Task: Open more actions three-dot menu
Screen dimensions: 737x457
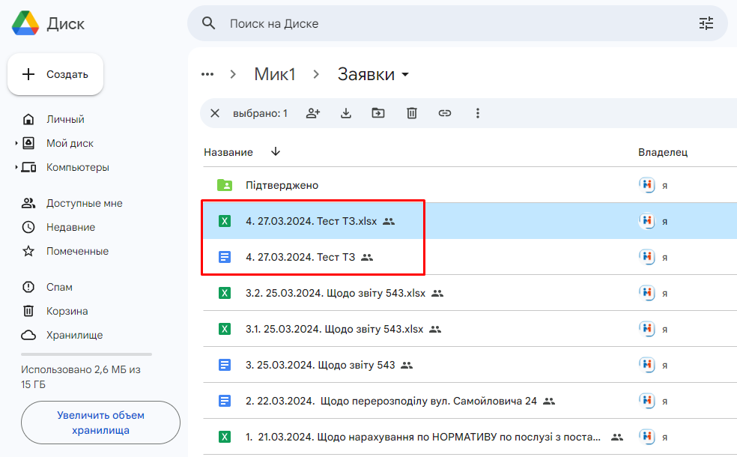Action: tap(478, 113)
